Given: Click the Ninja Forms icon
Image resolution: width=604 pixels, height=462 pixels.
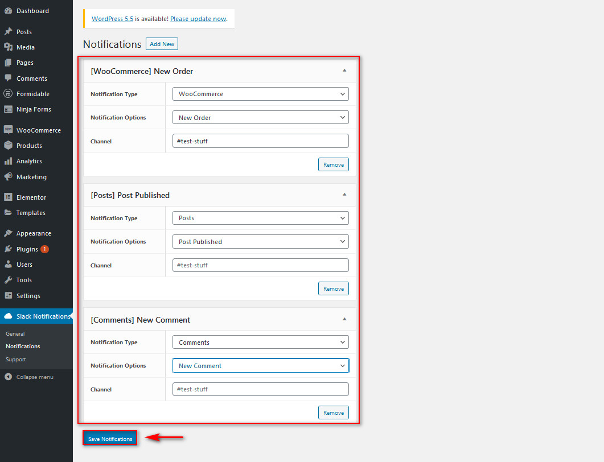Looking at the screenshot, I should (x=8, y=109).
